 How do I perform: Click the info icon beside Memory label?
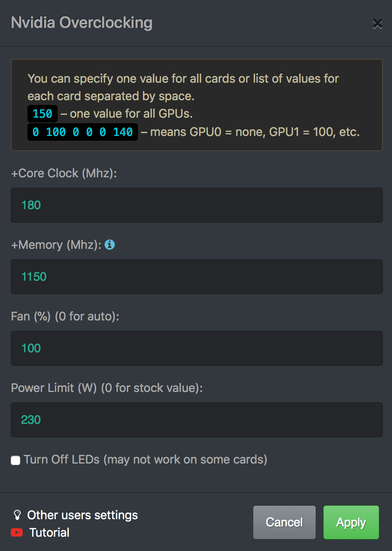pyautogui.click(x=110, y=245)
